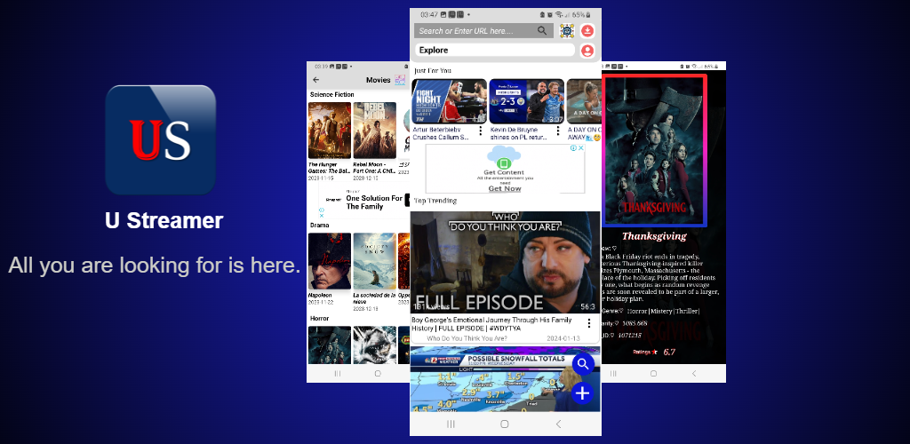
Task: Click the 'Get Now' ad link
Action: pyautogui.click(x=505, y=189)
